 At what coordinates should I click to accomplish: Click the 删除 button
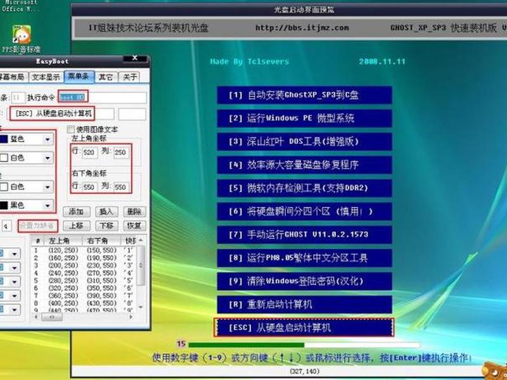coord(134,212)
